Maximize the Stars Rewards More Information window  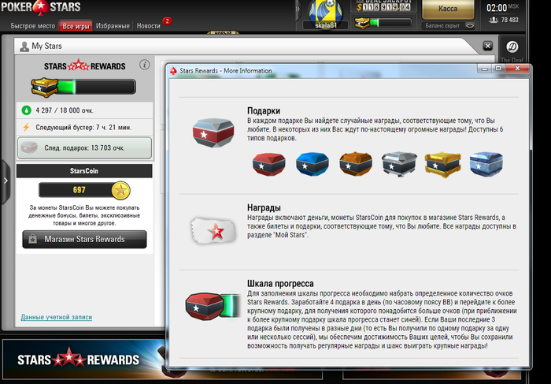[x=498, y=69]
